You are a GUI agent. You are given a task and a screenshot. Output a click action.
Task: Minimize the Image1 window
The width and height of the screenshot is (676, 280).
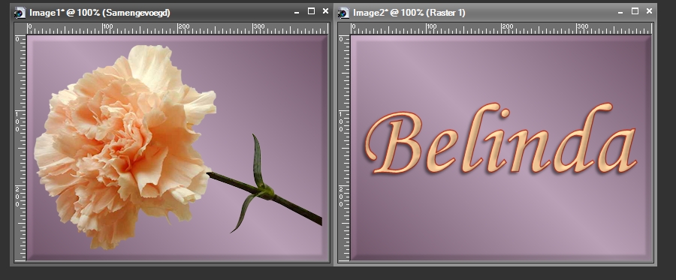[x=297, y=13]
